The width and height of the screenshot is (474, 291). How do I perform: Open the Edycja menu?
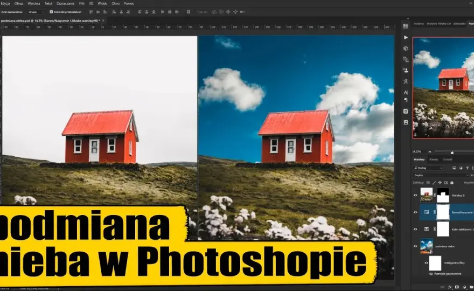pyautogui.click(x=5, y=4)
